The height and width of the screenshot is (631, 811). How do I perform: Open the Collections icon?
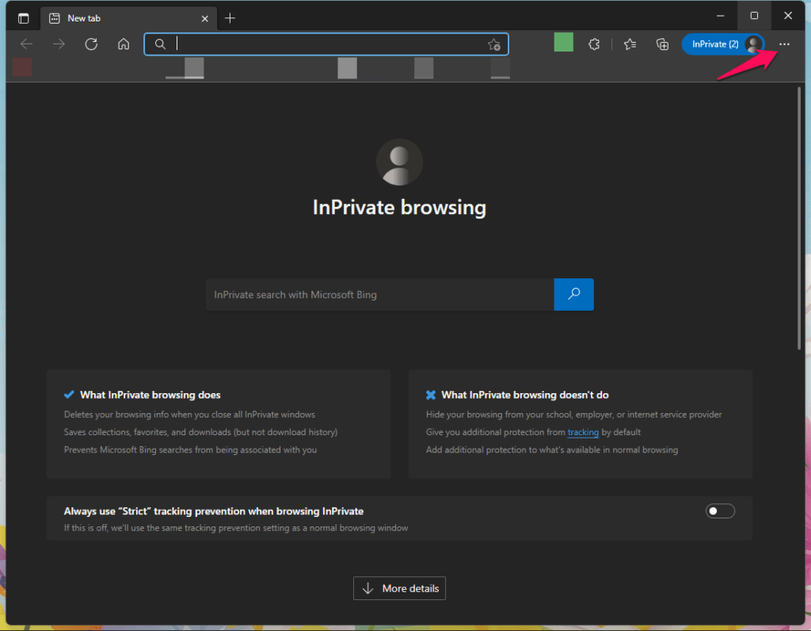[662, 44]
